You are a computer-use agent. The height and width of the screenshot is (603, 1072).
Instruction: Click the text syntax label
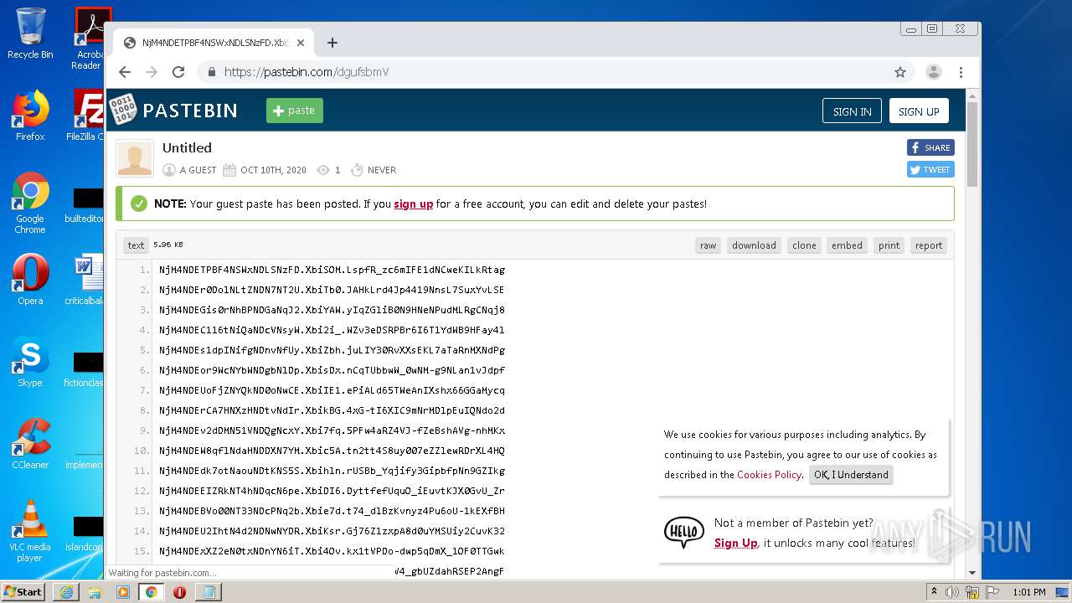(x=136, y=245)
